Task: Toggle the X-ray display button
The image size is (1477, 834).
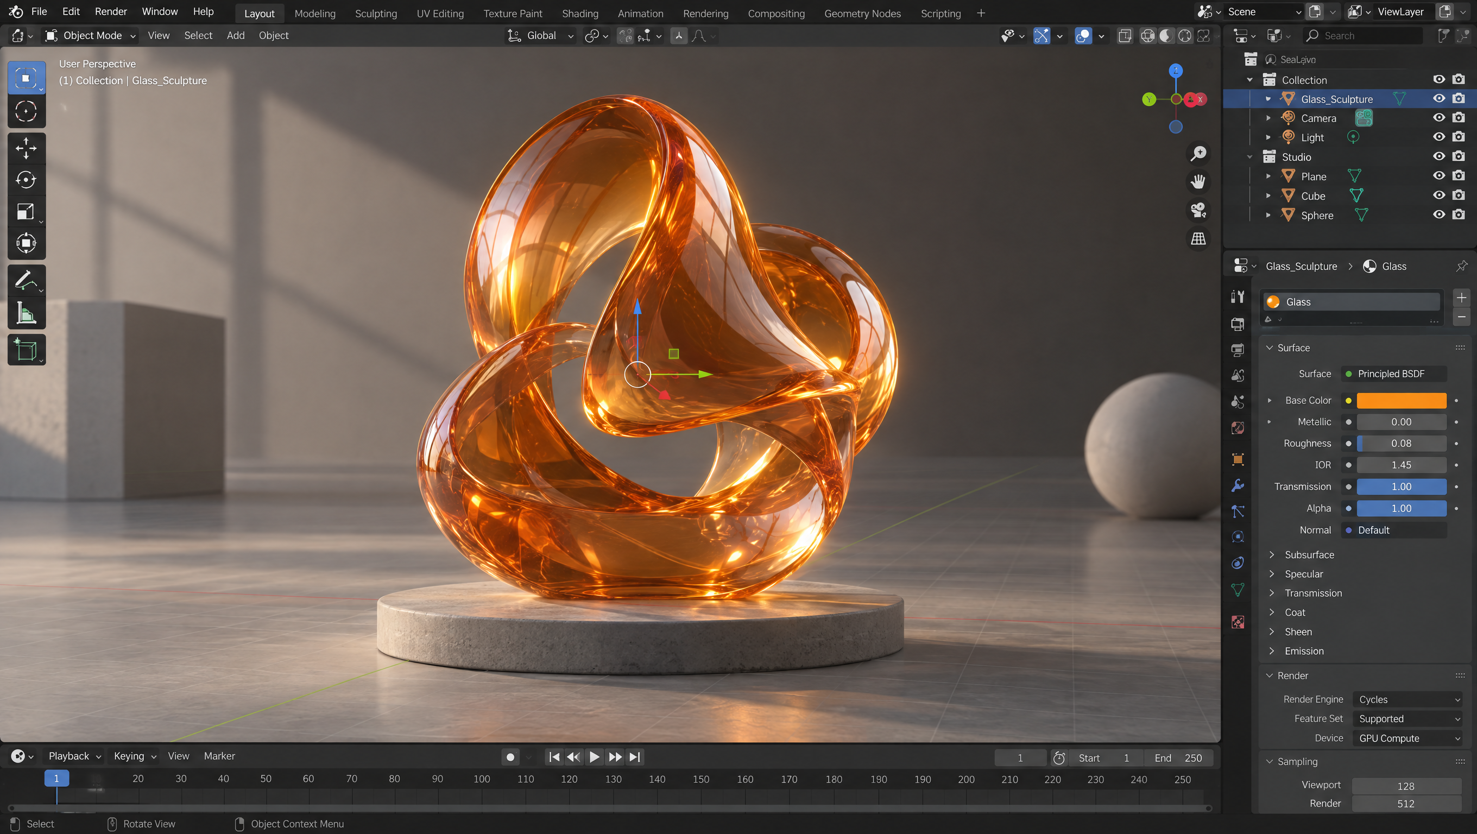Action: point(1125,35)
